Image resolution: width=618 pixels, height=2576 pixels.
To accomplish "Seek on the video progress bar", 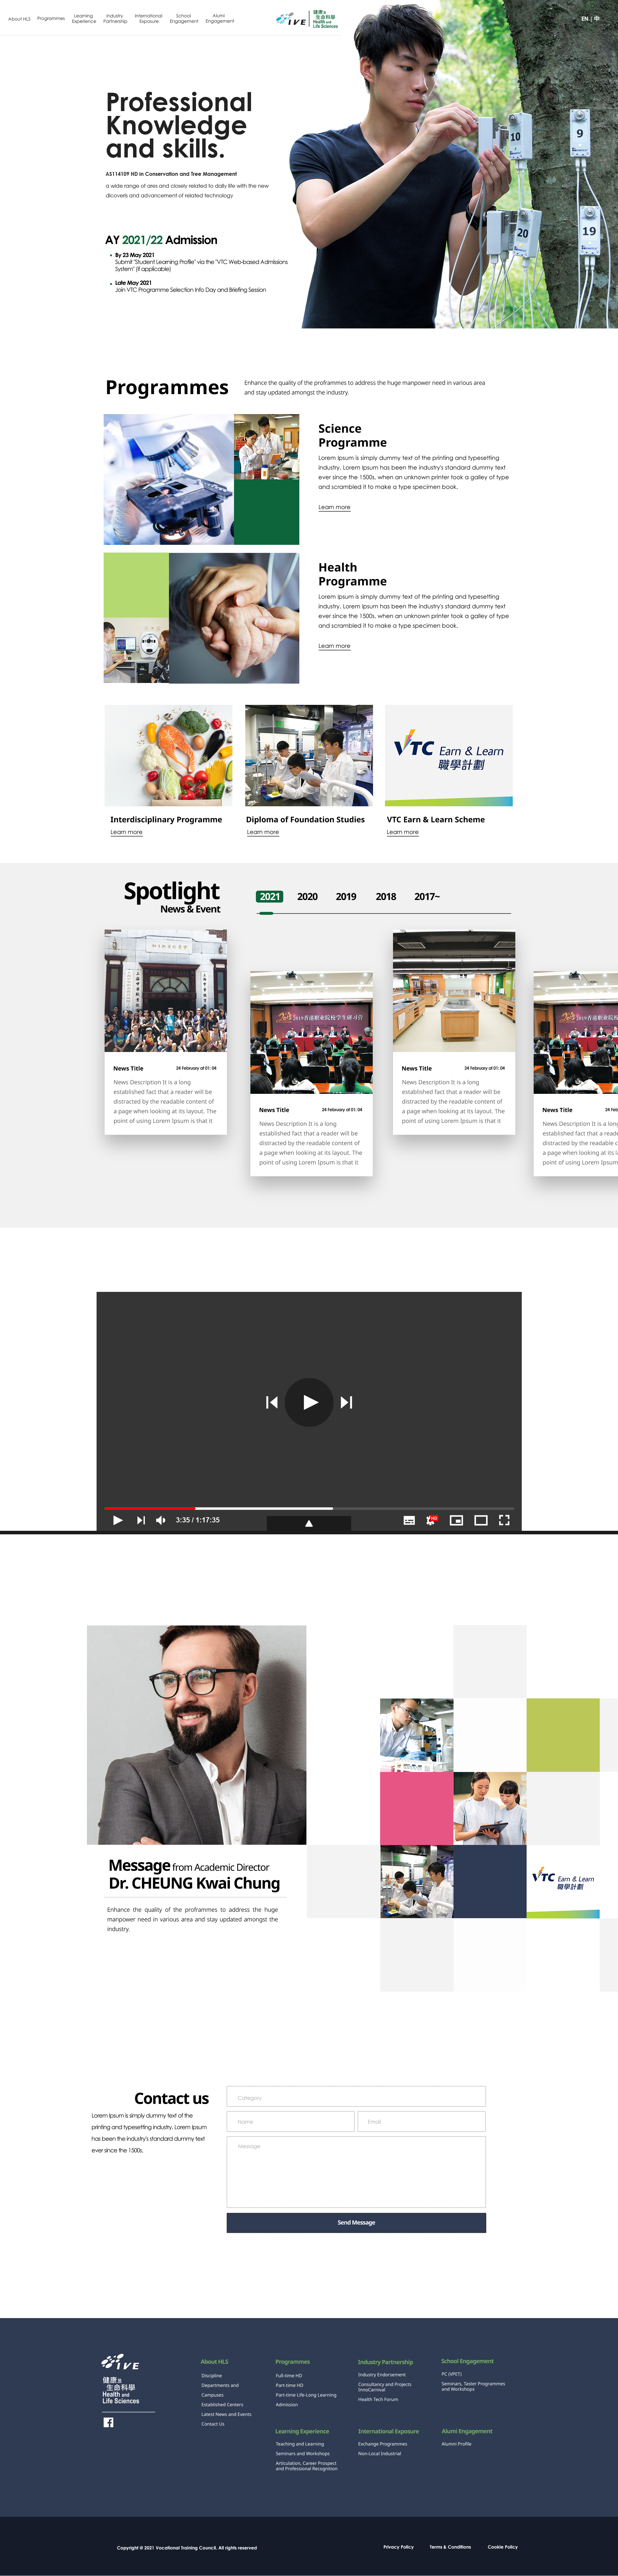I will [309, 1508].
